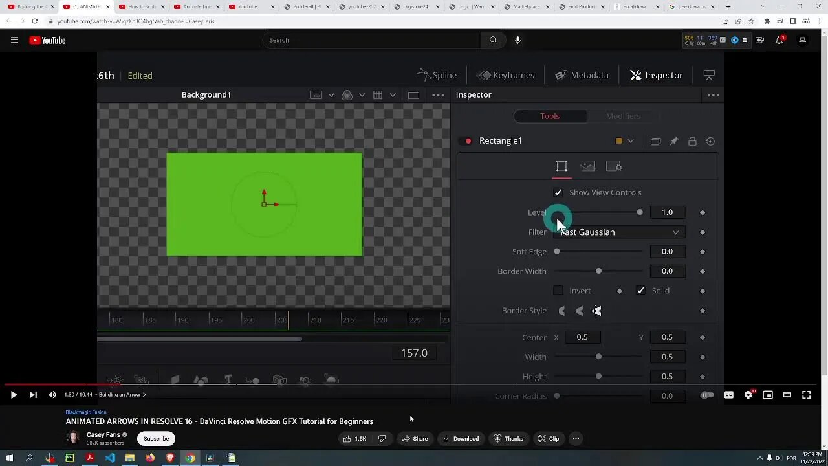Expand the viewer grid options dropdown arrow
Screen dimensions: 828x466
coord(393,95)
